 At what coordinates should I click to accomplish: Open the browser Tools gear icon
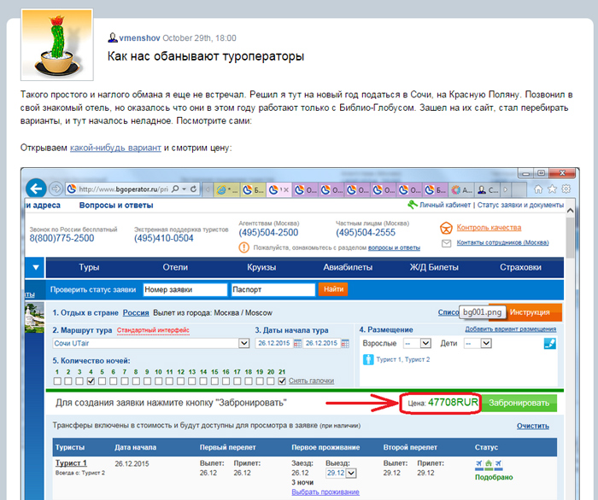click(566, 189)
